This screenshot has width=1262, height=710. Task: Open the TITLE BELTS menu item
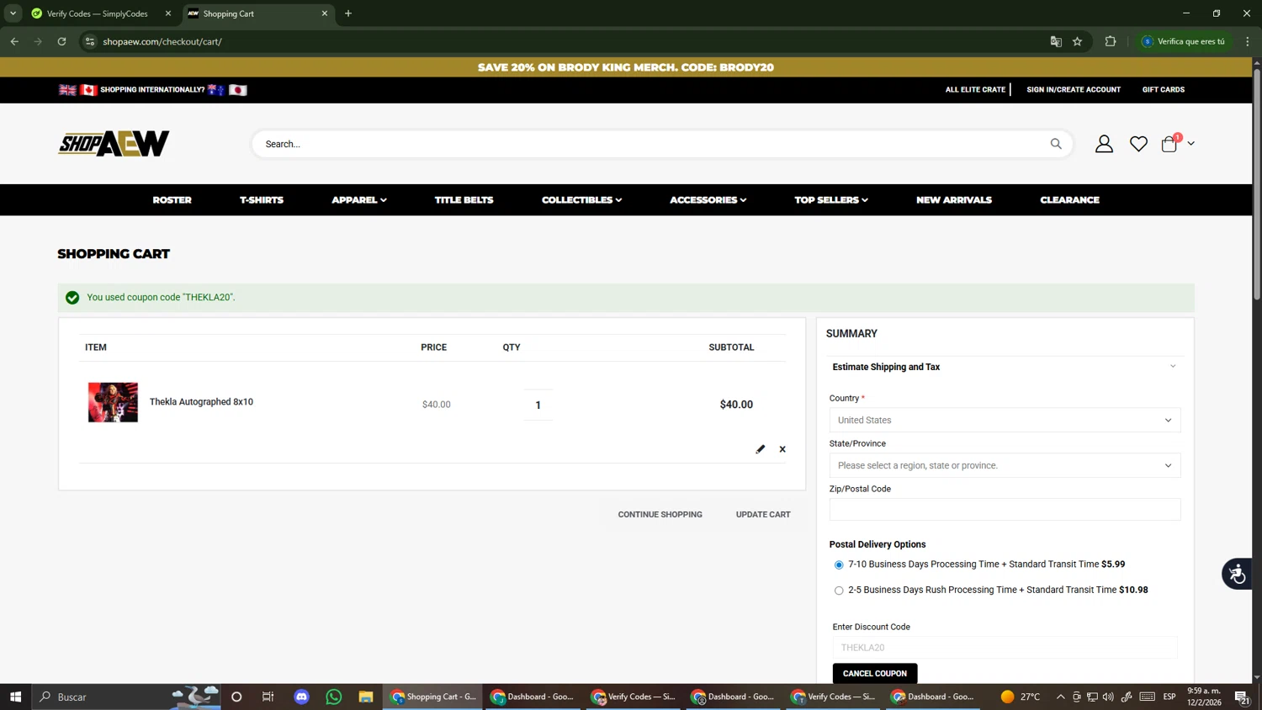point(464,200)
